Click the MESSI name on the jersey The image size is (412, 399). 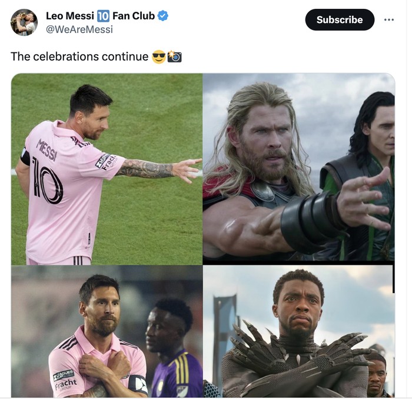pos(46,149)
